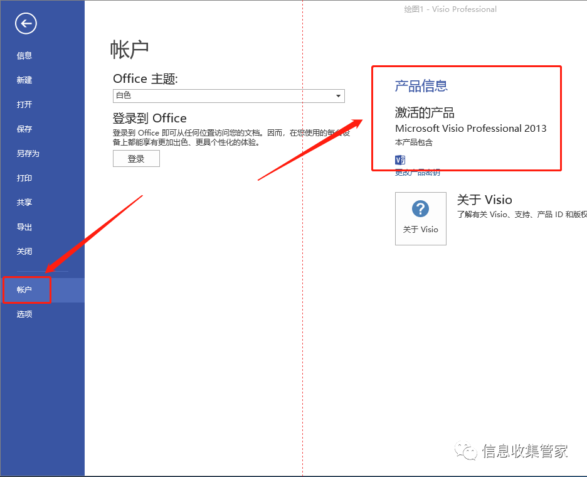Select 信息 in the sidebar

click(24, 55)
